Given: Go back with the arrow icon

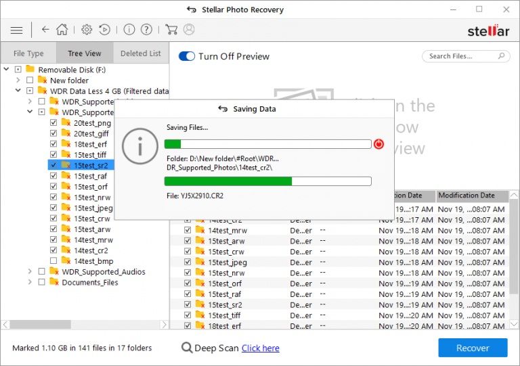Looking at the screenshot, I should coord(45,30).
